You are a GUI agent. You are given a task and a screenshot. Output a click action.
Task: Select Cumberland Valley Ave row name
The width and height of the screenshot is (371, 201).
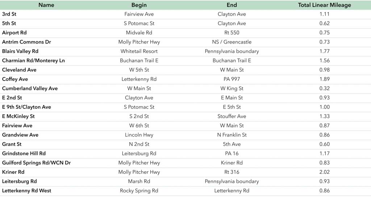coord(30,89)
